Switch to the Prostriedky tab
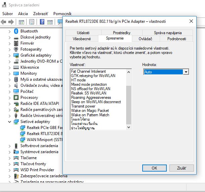This screenshot has width=205, height=192. pyautogui.click(x=121, y=33)
